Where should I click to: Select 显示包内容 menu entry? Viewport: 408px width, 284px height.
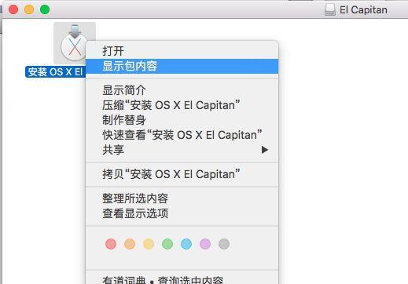point(182,66)
